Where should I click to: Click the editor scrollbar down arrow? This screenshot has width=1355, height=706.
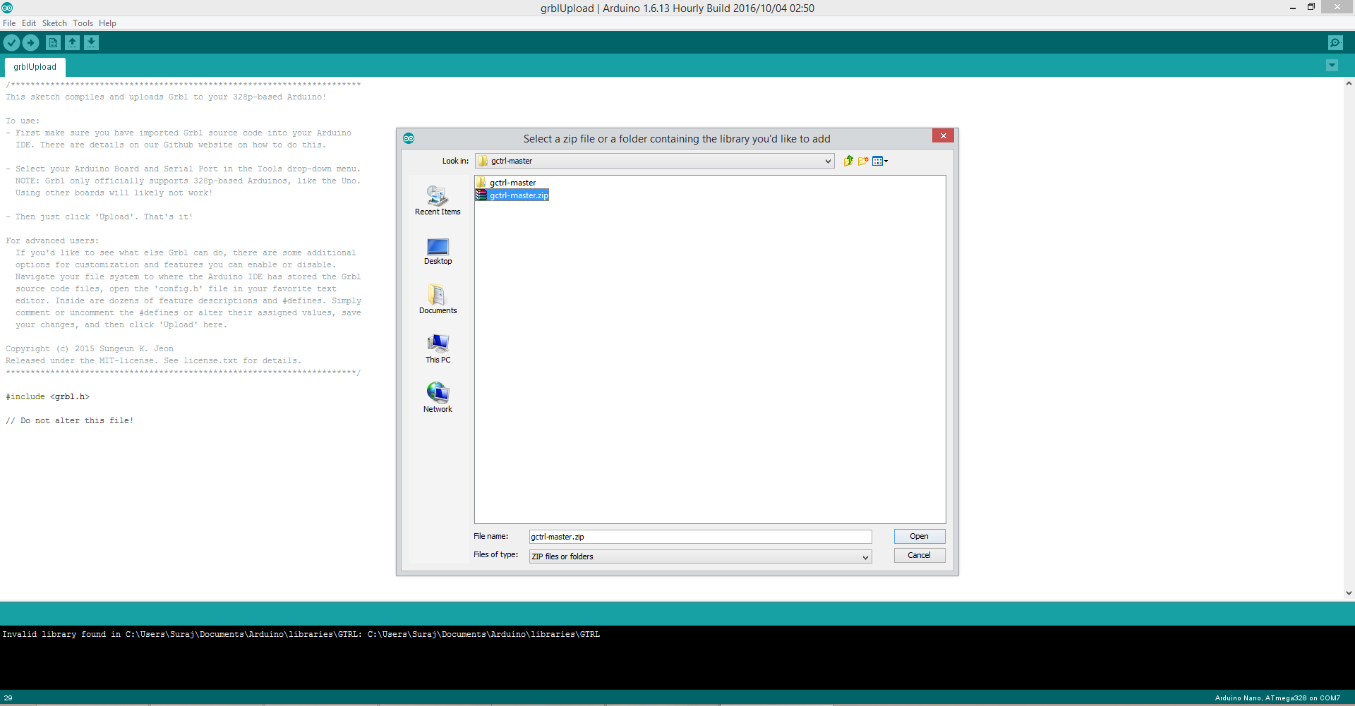tap(1349, 593)
